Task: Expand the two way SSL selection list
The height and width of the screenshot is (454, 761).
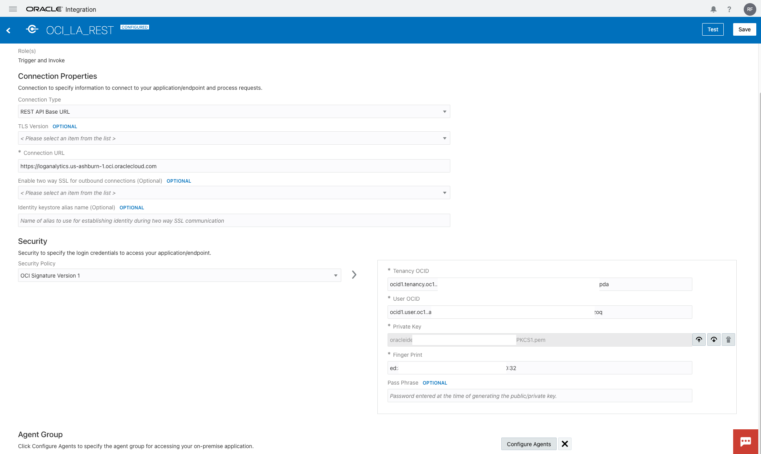Action: click(x=444, y=192)
